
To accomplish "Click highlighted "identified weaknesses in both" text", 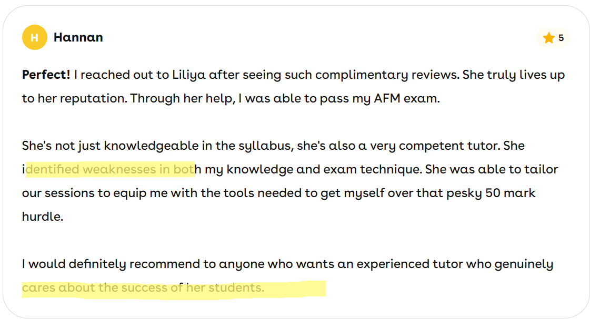I will click(111, 169).
